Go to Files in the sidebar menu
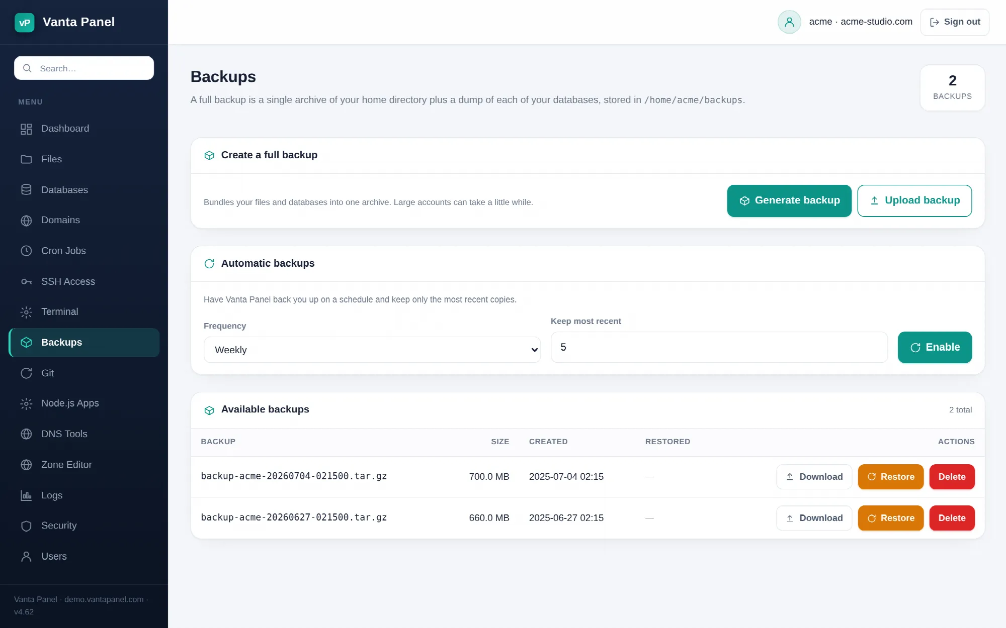This screenshot has width=1006, height=628. point(84,159)
